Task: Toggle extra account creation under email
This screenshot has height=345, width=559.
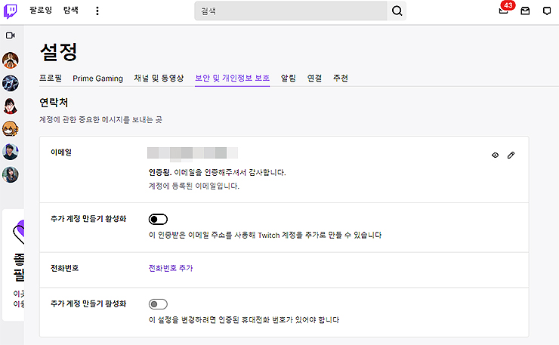Action: pyautogui.click(x=158, y=219)
